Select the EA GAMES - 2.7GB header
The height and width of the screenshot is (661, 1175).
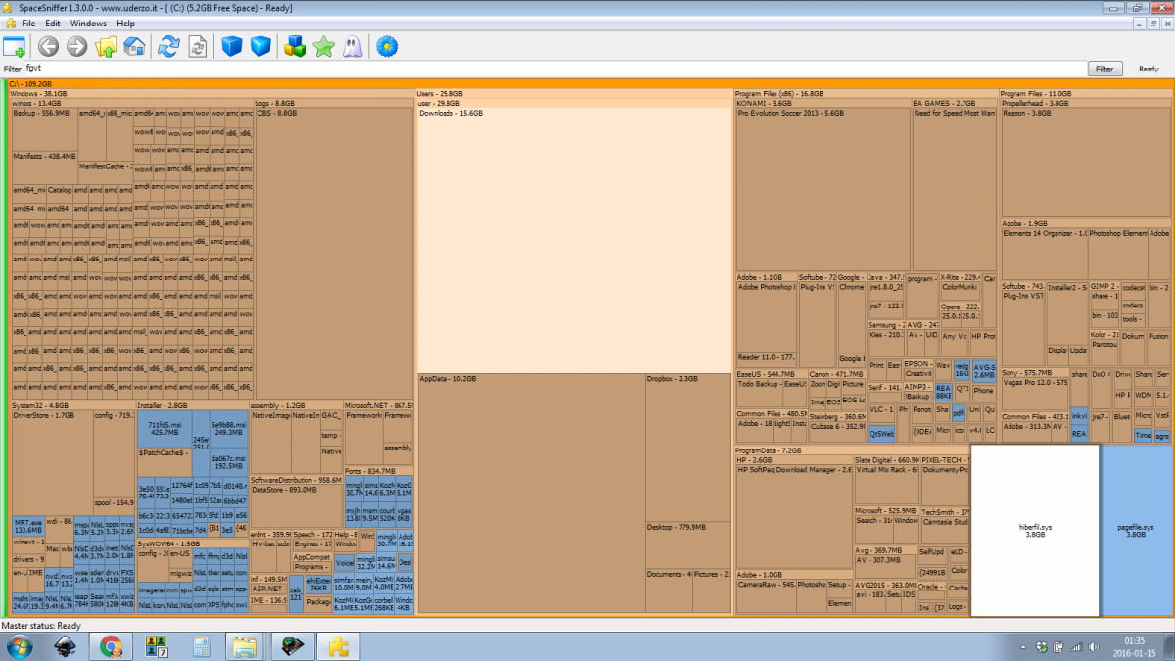[x=954, y=103]
